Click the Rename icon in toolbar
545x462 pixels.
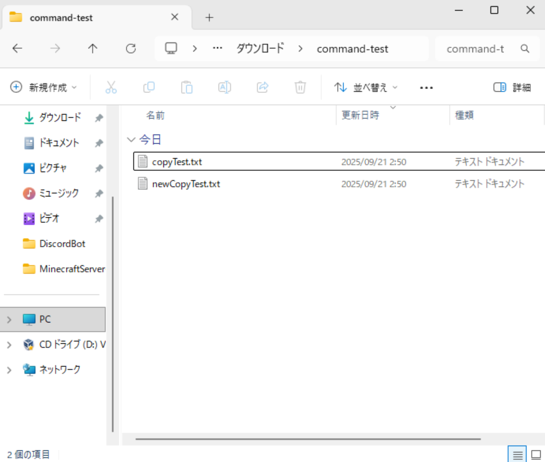pyautogui.click(x=224, y=88)
